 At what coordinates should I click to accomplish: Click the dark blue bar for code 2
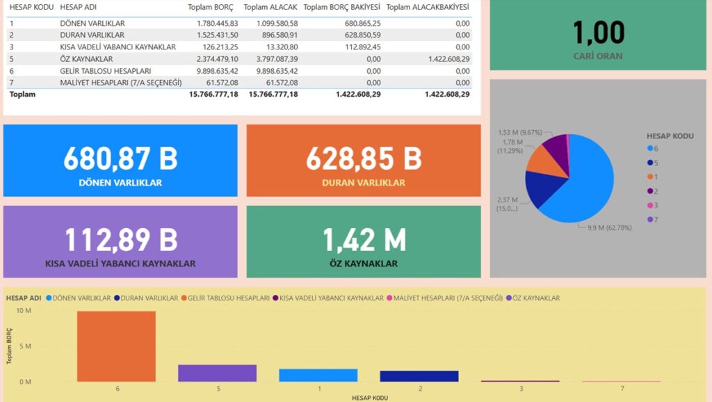click(x=419, y=376)
